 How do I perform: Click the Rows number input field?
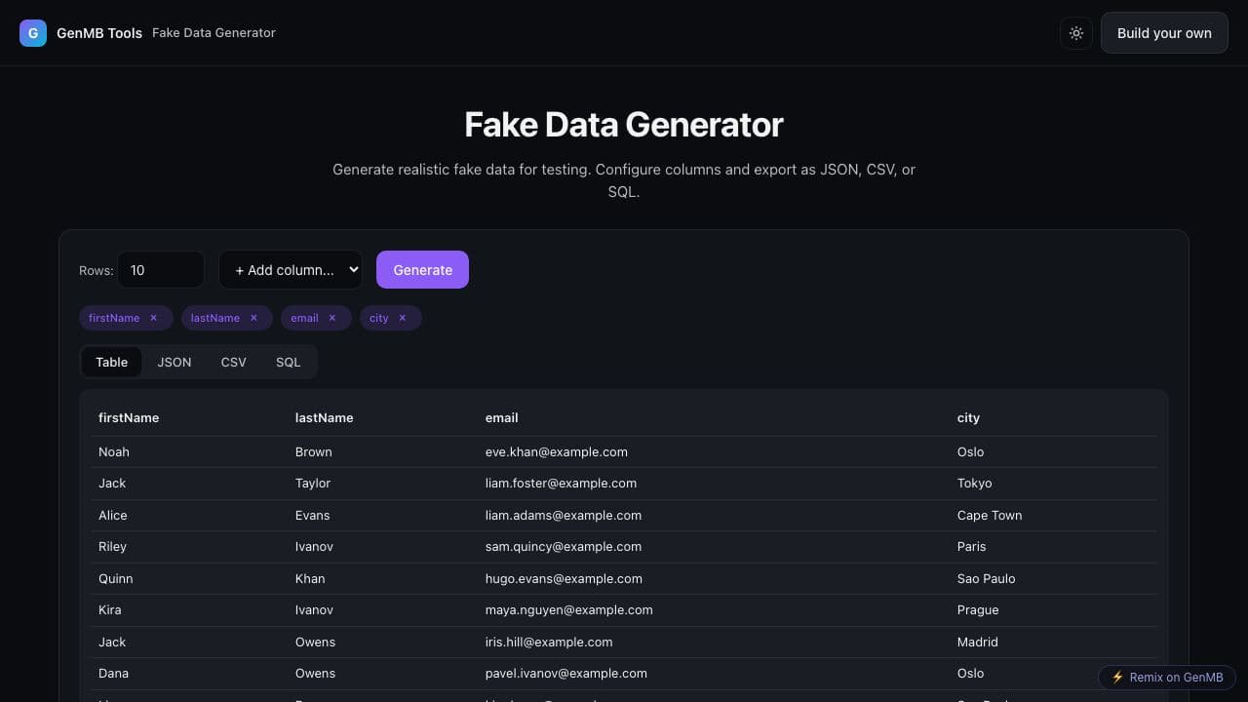point(161,270)
